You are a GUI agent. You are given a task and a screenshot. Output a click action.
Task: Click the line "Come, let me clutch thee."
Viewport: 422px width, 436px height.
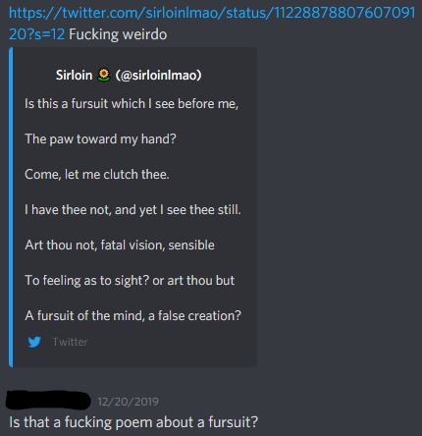pyautogui.click(x=97, y=174)
